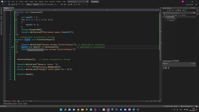Open the Build menu
The image size is (199, 112).
click(26, 2)
